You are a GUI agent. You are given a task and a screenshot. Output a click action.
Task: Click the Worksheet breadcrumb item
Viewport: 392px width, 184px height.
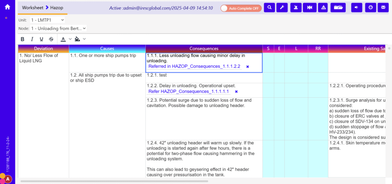33,8
